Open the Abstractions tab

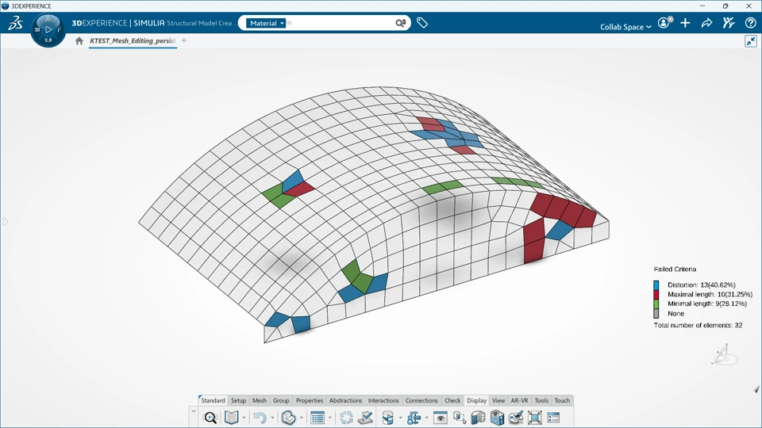coord(345,400)
